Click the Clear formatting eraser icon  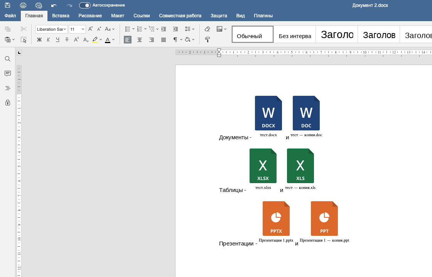coord(207,29)
